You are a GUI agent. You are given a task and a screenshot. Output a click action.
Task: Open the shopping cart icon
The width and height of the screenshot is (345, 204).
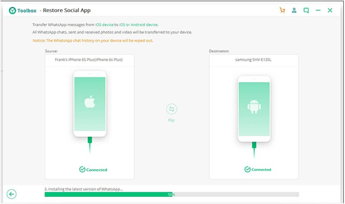tap(282, 11)
